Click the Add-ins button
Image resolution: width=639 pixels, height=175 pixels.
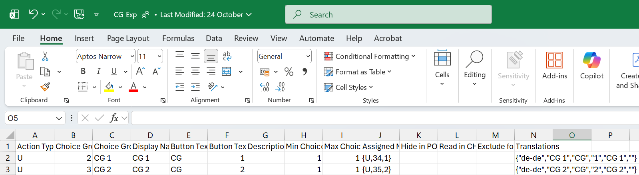554,66
